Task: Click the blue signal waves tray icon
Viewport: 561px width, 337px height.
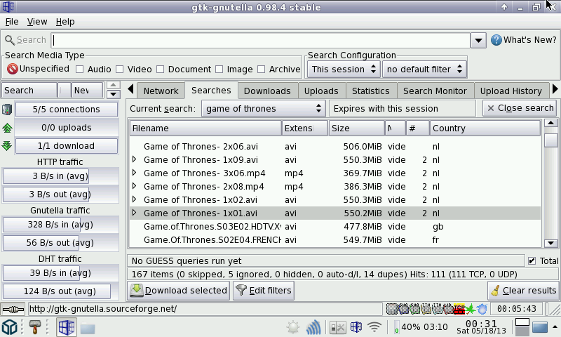Action: click(x=313, y=327)
